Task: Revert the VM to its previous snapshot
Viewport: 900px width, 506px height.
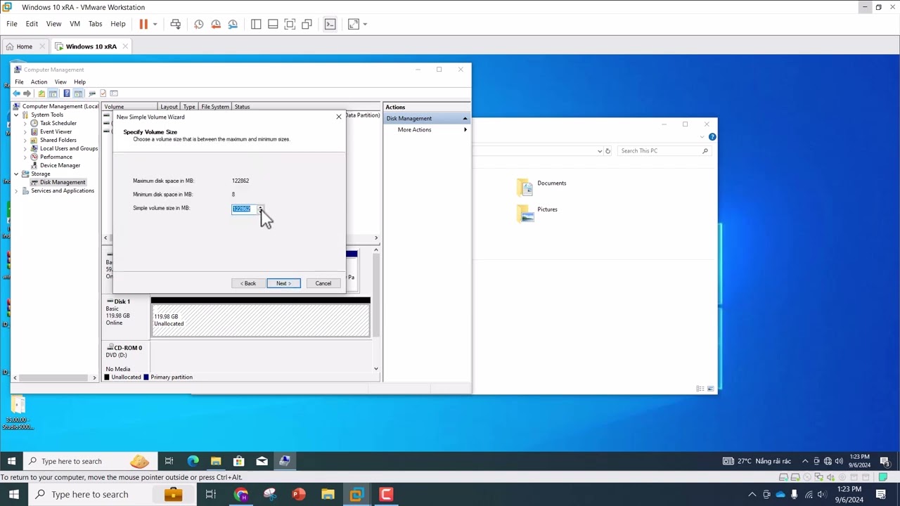Action: [x=216, y=24]
